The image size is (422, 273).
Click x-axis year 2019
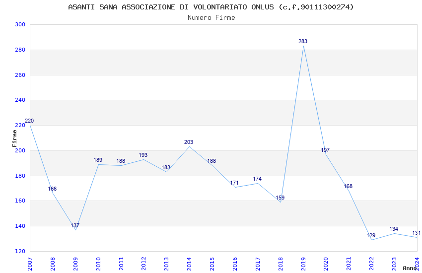coord(303,264)
